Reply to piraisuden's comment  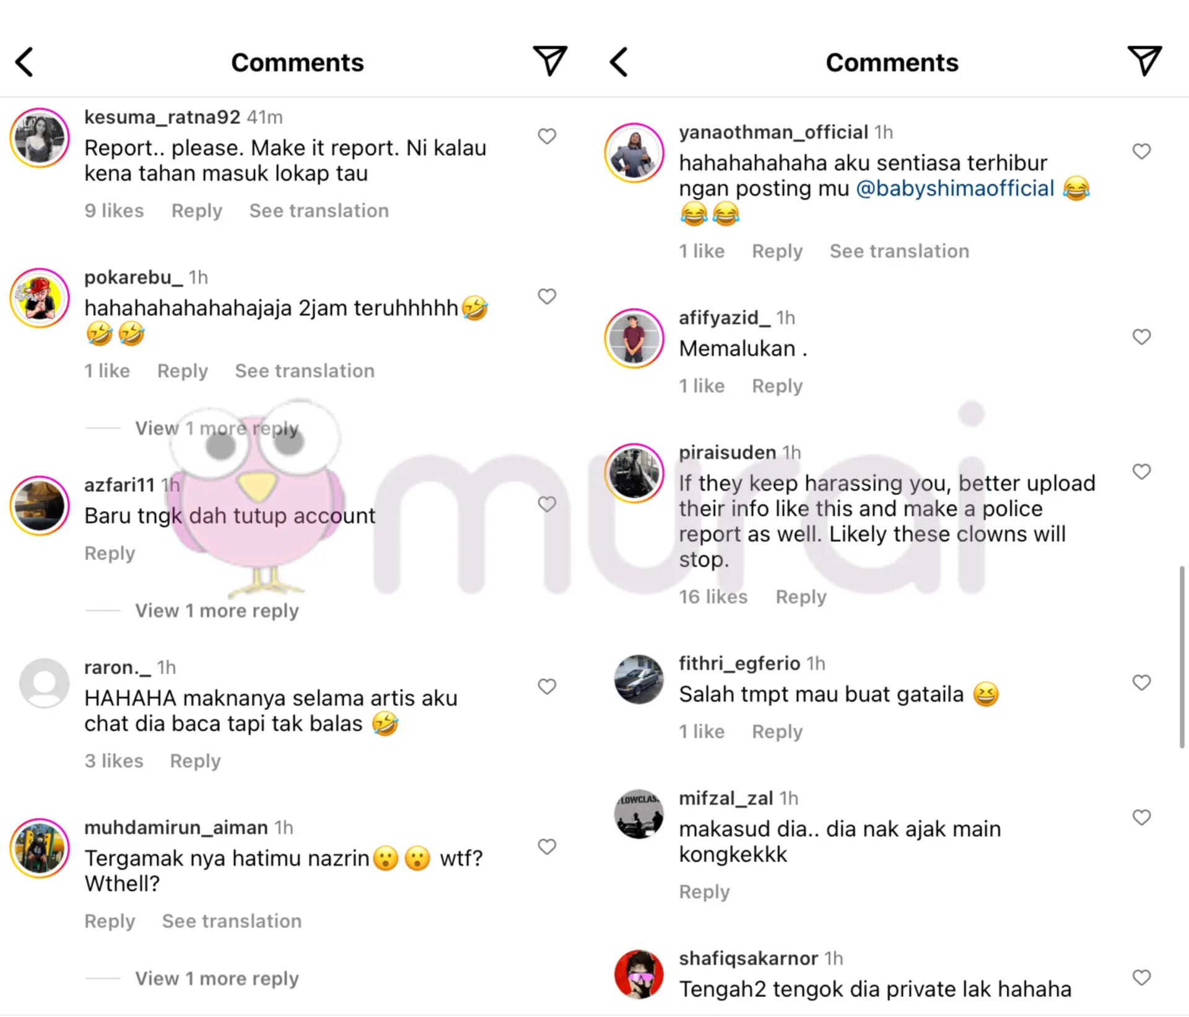click(x=801, y=597)
